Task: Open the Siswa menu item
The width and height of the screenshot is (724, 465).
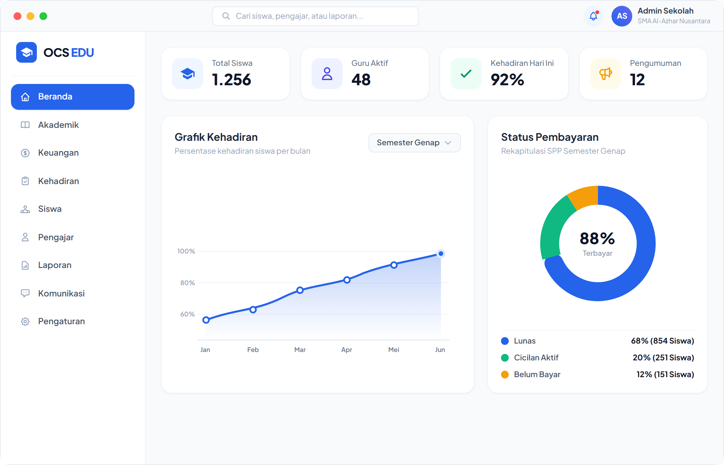Action: point(73,209)
